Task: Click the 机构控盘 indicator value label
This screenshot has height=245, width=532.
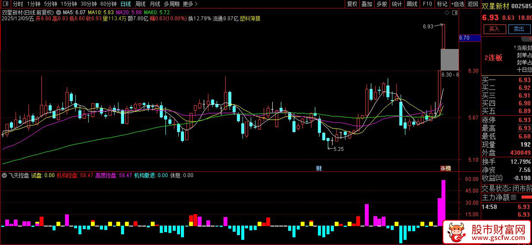Action: [x=74, y=175]
